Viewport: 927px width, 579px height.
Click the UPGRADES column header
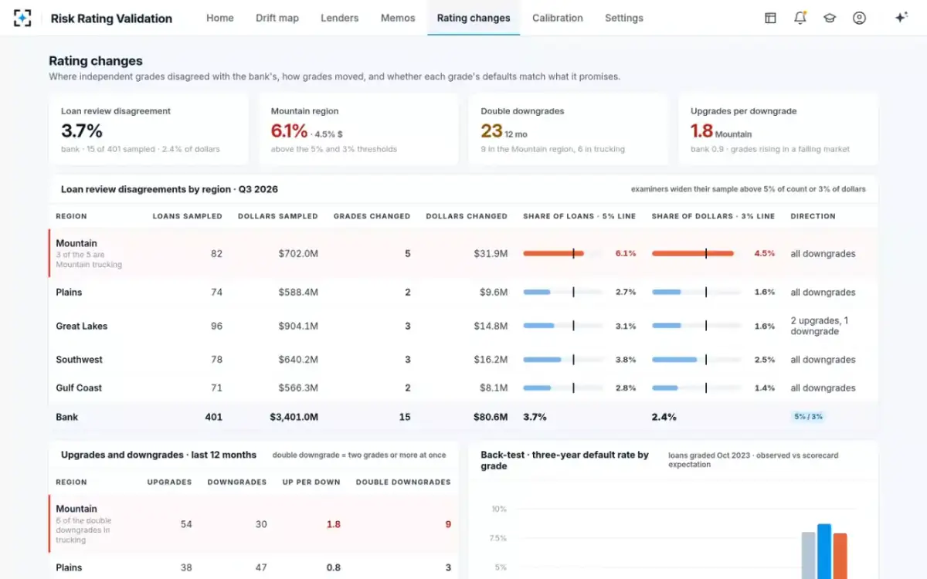(169, 482)
